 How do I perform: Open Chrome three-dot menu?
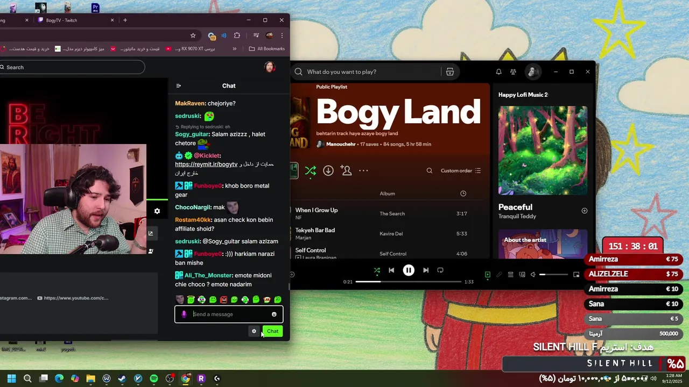click(x=282, y=35)
